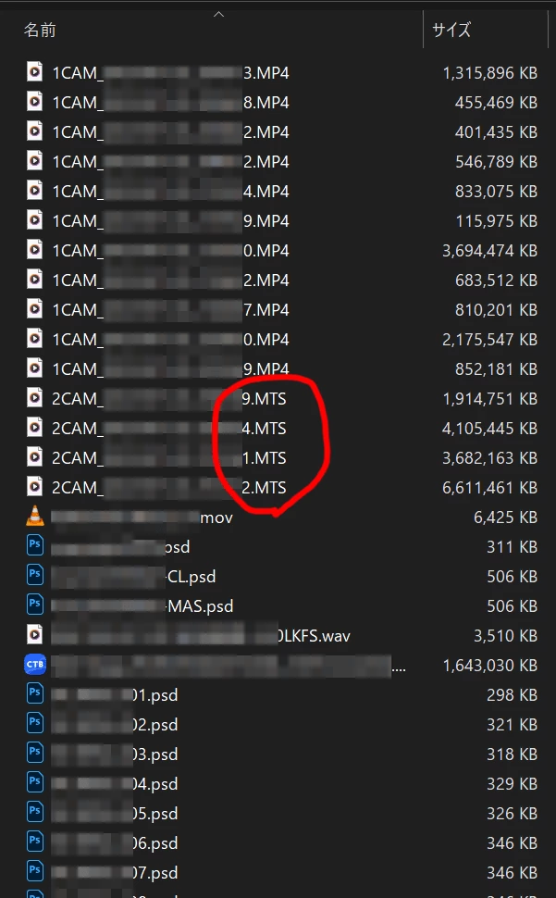Select the video icon of the 6,611,461 KB MTS file
Viewport: 556px width, 898px height.
pos(35,487)
